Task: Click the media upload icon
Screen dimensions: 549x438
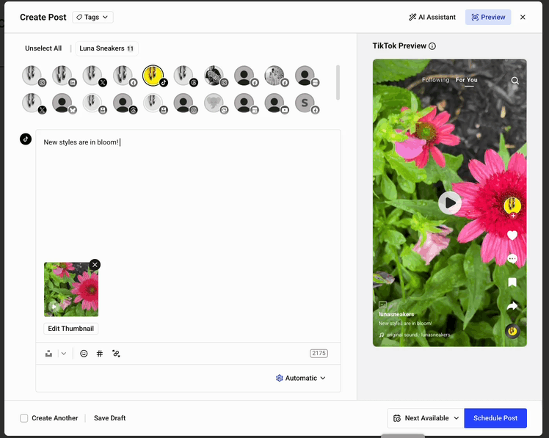Action: click(x=48, y=354)
